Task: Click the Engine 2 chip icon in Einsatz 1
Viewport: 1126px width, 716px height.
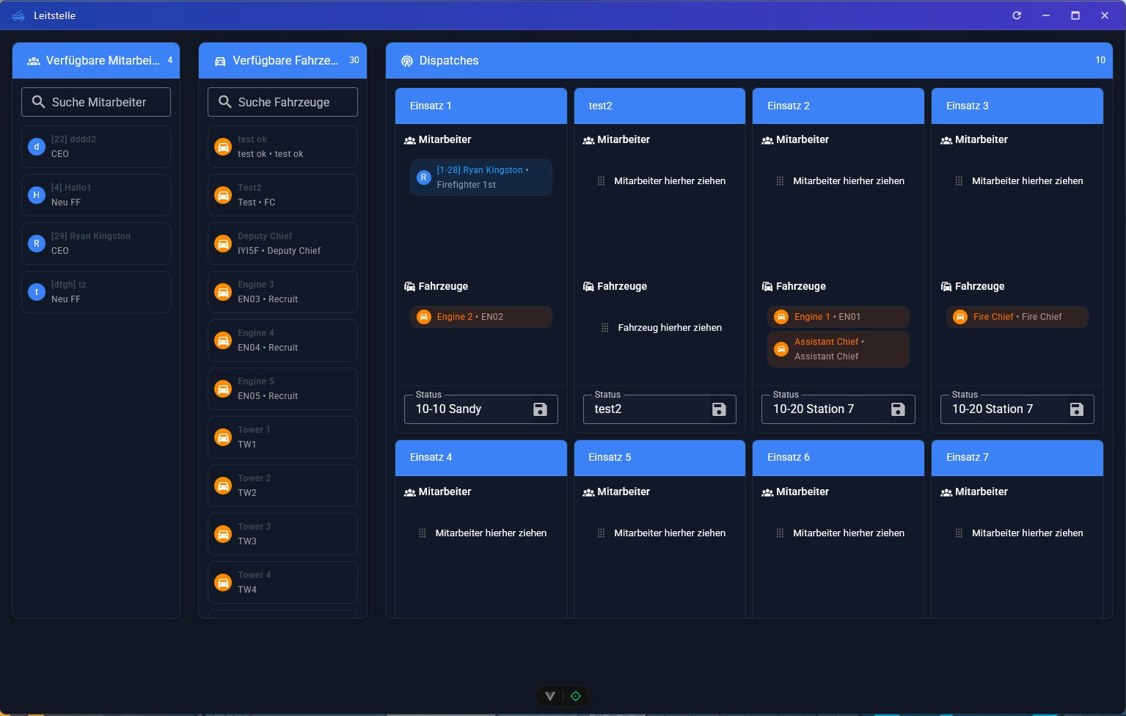Action: [x=424, y=317]
